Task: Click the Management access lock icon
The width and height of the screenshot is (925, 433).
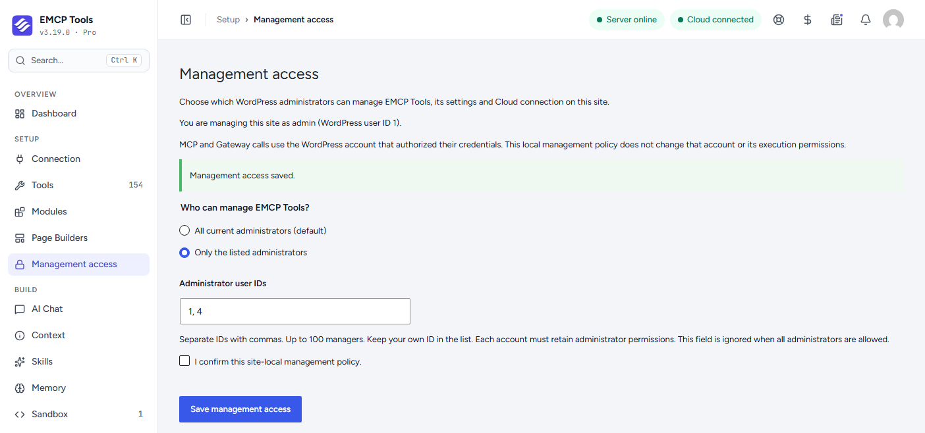Action: pyautogui.click(x=20, y=265)
